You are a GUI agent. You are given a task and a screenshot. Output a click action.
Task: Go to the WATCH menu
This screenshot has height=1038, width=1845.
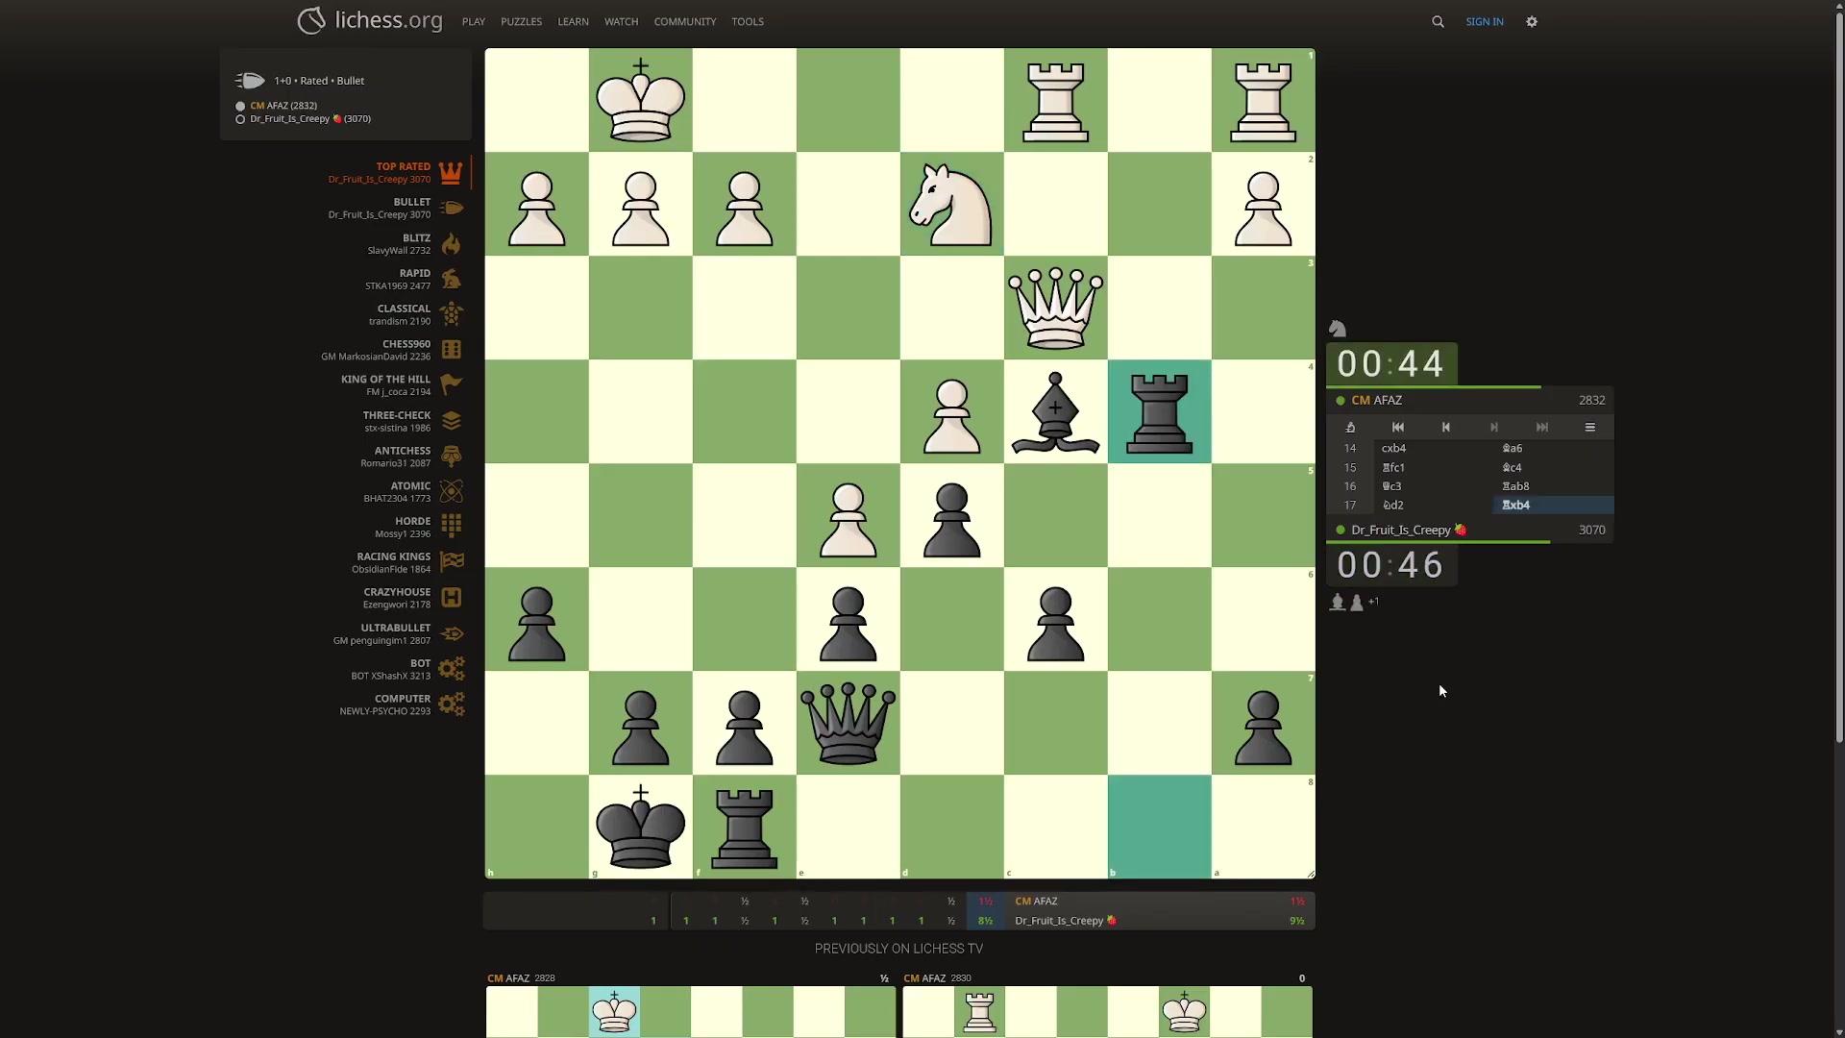(x=621, y=21)
